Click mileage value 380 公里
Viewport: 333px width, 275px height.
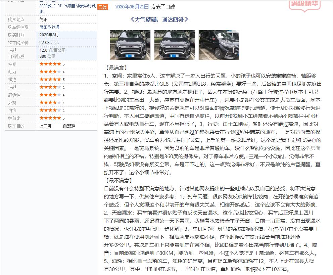click(x=47, y=56)
